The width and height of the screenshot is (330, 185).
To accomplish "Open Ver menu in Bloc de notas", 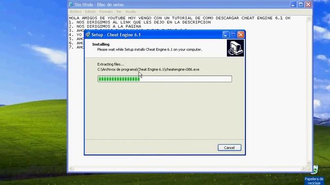I will pyautogui.click(x=119, y=11).
